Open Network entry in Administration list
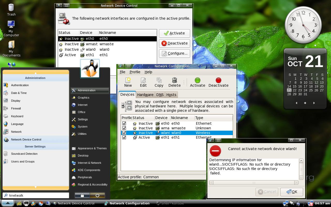Viewport: 331px width, 207px height. click(x=36, y=132)
